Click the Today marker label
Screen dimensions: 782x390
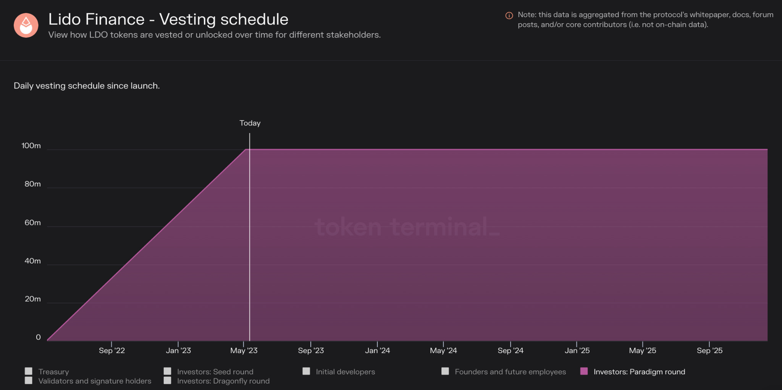[x=250, y=123]
